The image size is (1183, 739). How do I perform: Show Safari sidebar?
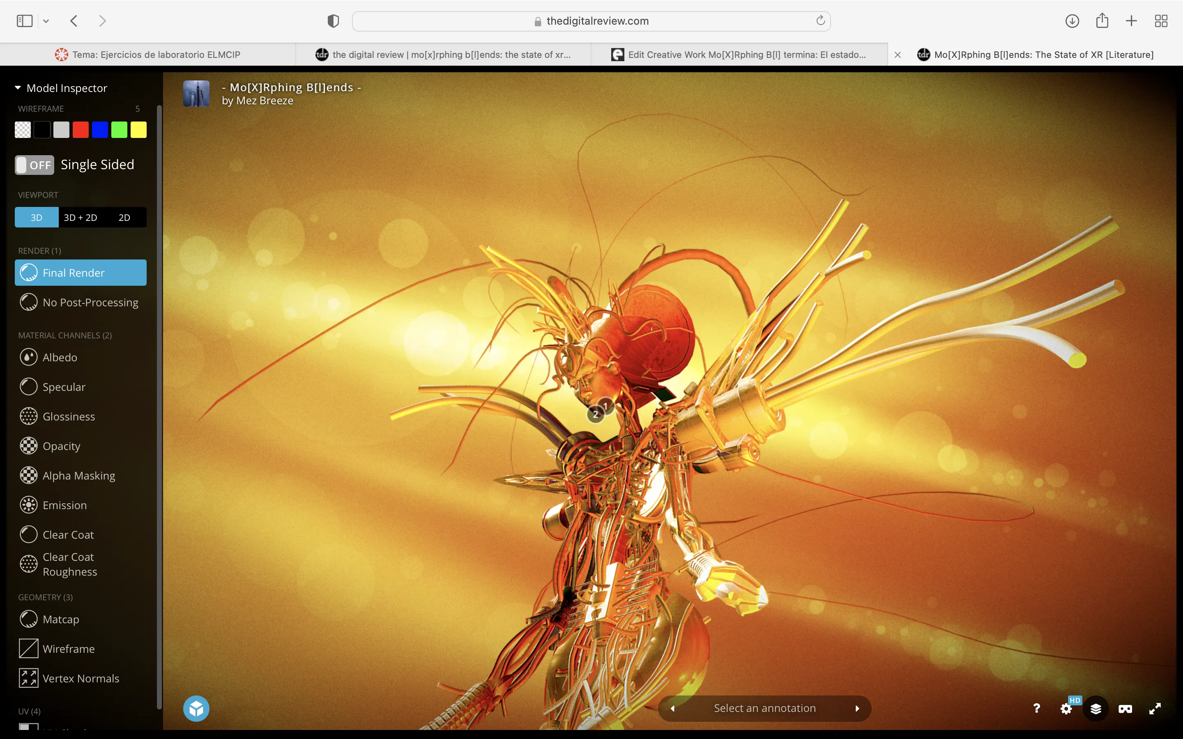[25, 21]
